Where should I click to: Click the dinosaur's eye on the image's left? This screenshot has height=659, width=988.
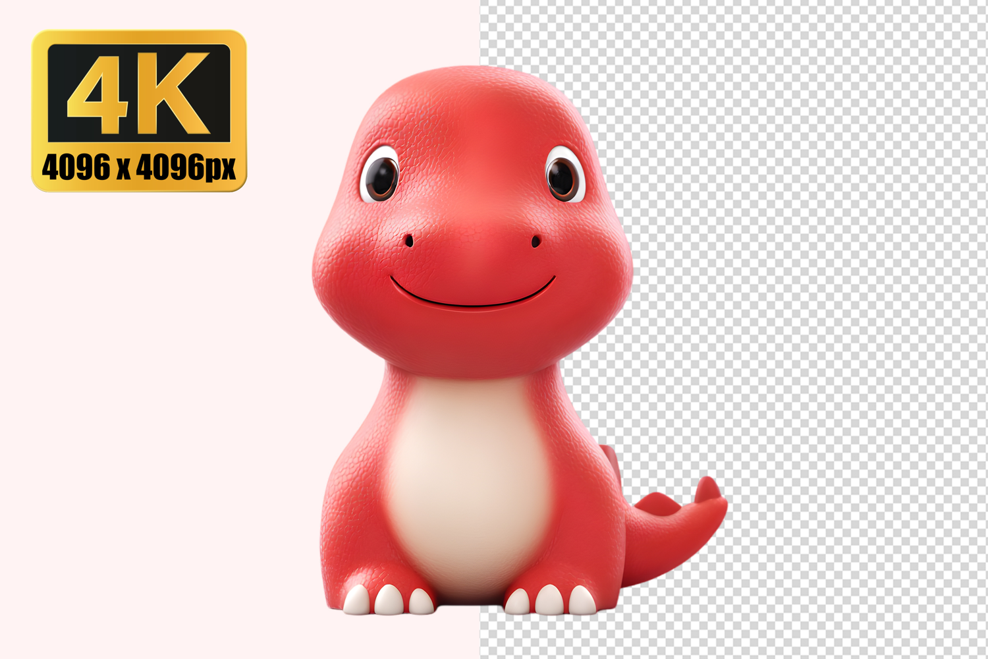tap(381, 176)
